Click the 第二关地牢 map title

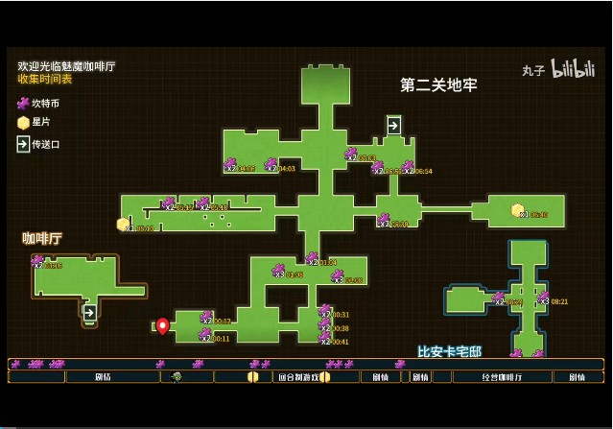click(x=438, y=84)
